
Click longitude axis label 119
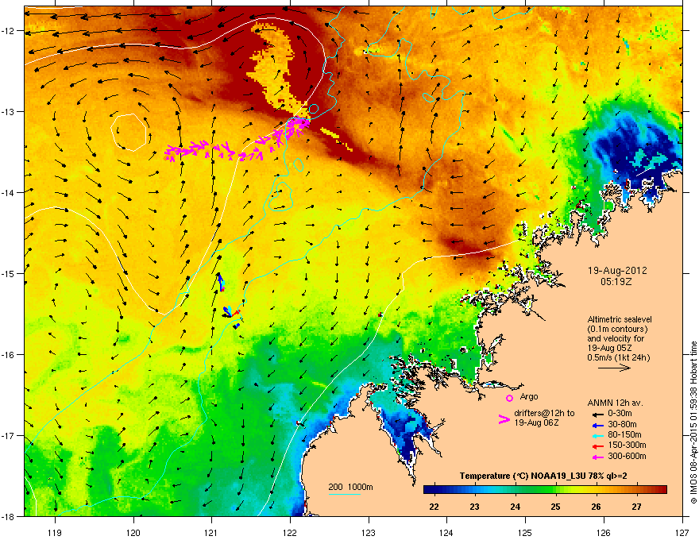pos(55,532)
